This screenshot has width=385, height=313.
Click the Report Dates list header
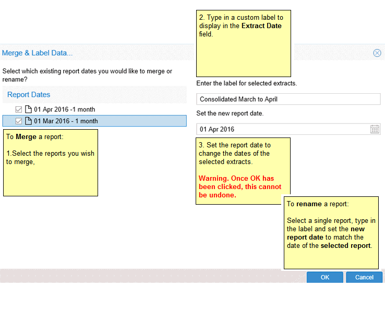(x=29, y=95)
